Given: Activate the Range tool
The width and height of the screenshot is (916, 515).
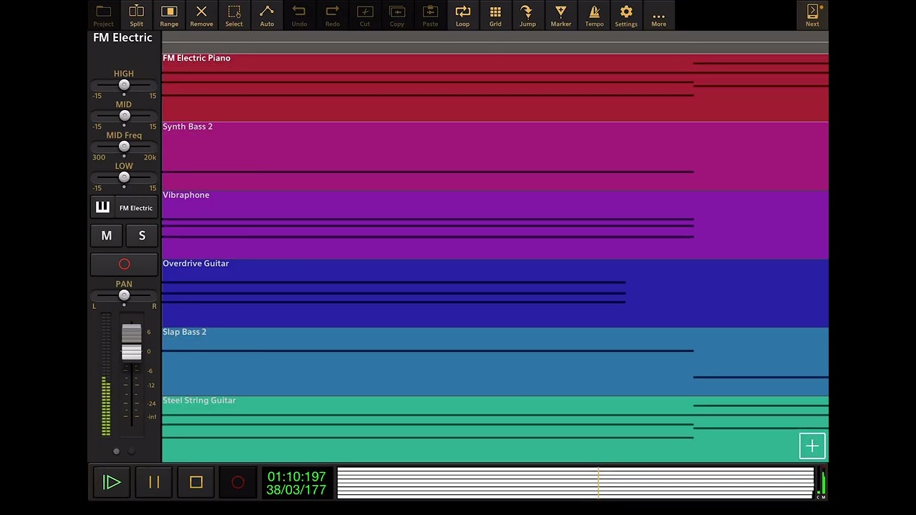Looking at the screenshot, I should [169, 15].
